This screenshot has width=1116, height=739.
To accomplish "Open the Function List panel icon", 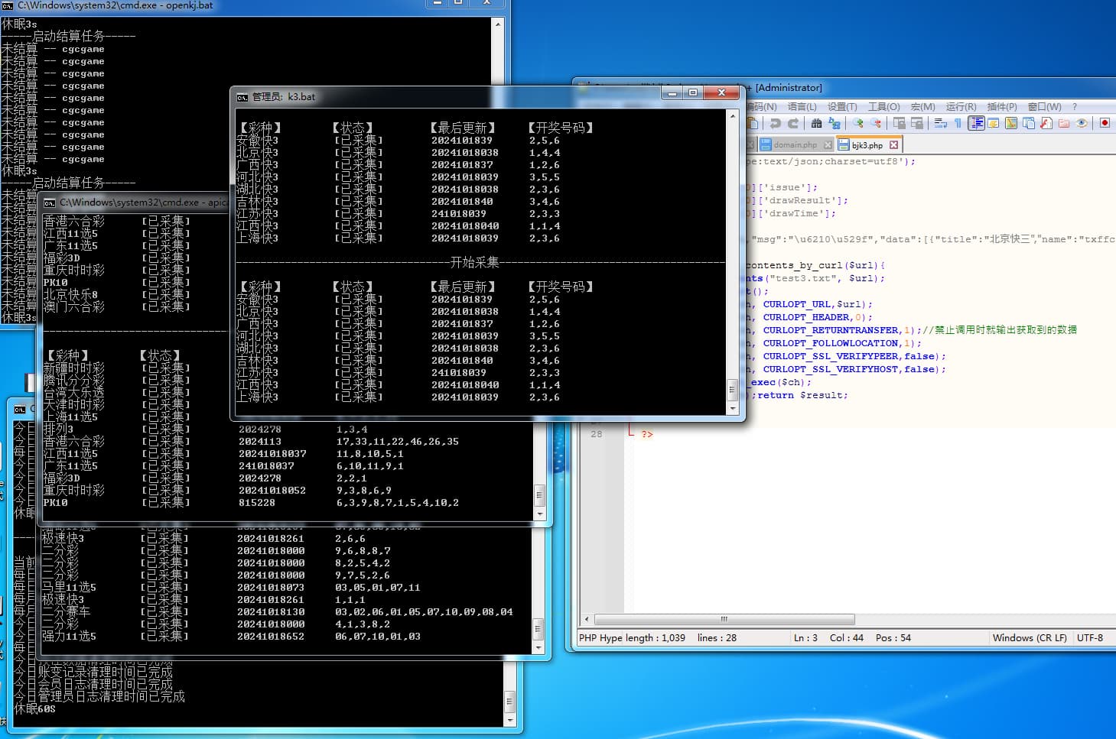I will point(1046,123).
